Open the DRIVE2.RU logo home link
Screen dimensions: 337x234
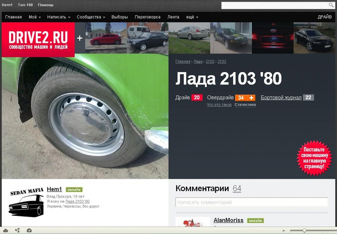38,39
